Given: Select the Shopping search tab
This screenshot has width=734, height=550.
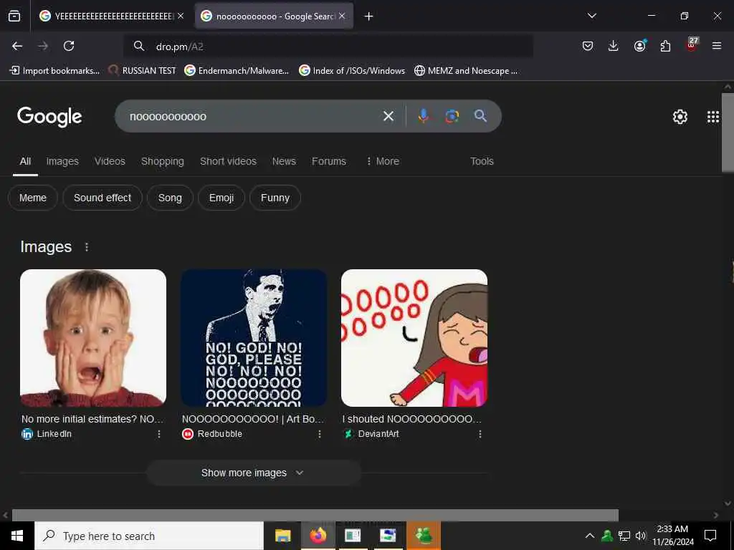Looking at the screenshot, I should coord(163,161).
